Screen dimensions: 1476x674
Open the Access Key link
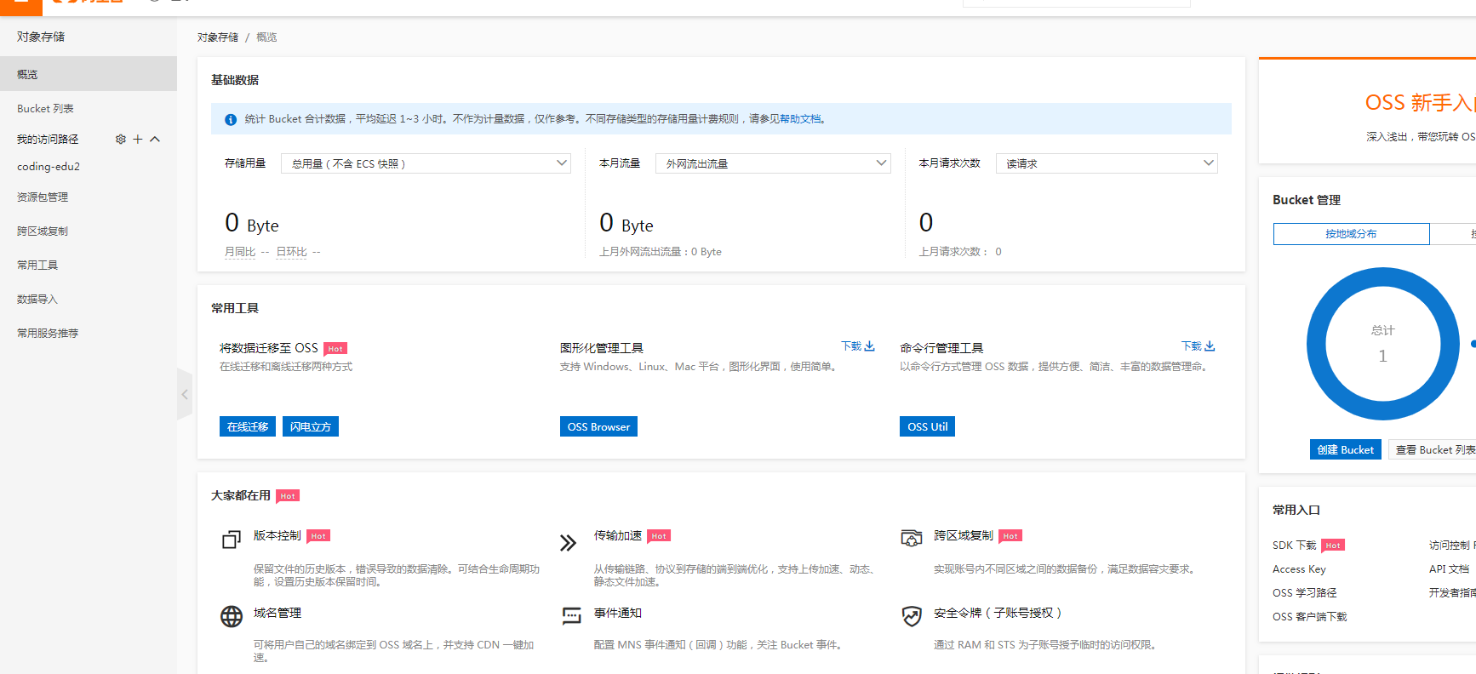[1299, 569]
